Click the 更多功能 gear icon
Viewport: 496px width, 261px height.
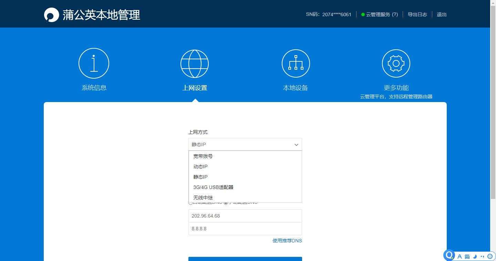[396, 64]
